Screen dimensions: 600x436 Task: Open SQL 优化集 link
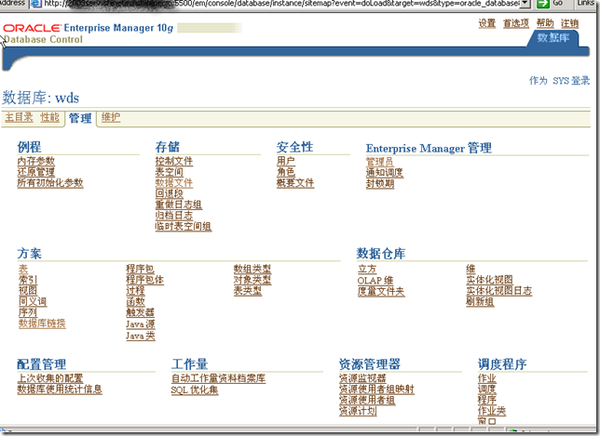point(195,390)
